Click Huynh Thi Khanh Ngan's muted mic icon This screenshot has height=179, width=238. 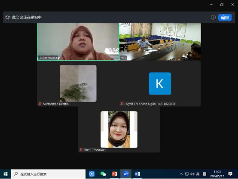(122, 104)
